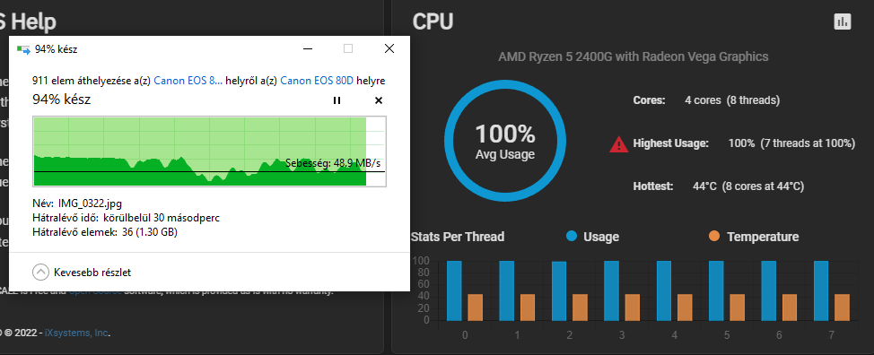Open the destination Canon EOS 80D link
Viewport: 874px width, 355px height.
pos(317,81)
